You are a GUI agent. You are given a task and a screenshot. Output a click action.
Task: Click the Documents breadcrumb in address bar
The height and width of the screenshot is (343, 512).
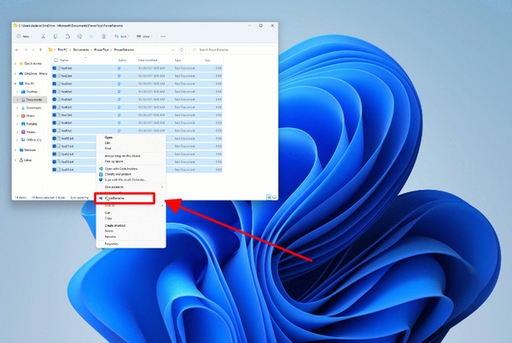point(81,50)
